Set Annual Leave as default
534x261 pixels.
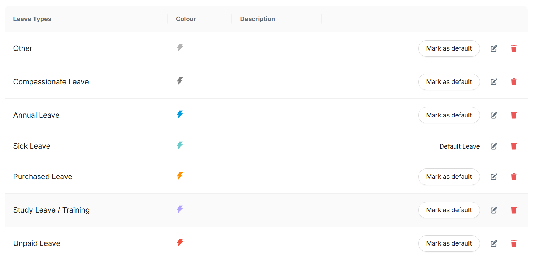point(449,115)
